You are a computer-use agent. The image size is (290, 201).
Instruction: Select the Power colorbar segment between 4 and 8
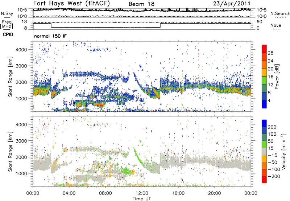coord(264,96)
